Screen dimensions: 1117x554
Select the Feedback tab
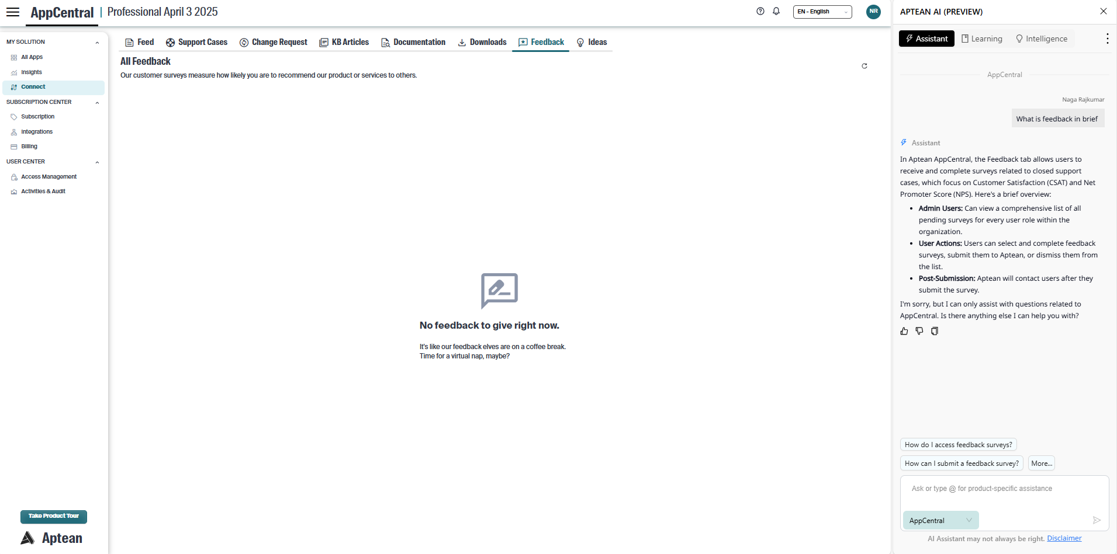pyautogui.click(x=541, y=42)
